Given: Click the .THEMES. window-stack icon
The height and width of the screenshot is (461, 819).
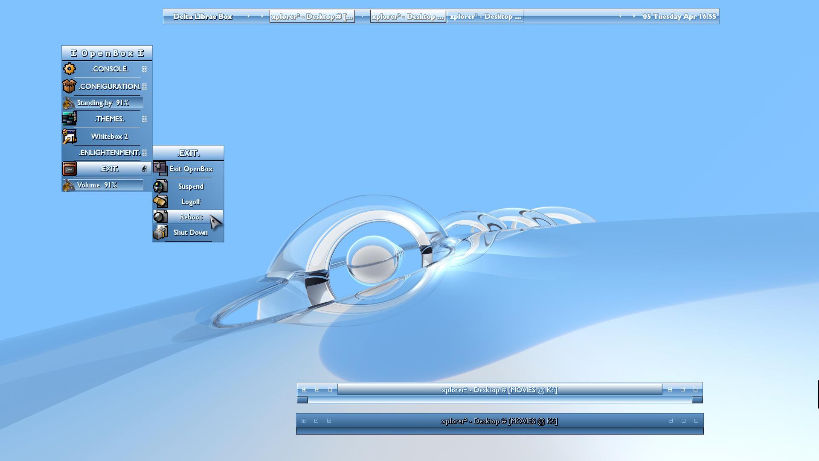Looking at the screenshot, I should [70, 119].
